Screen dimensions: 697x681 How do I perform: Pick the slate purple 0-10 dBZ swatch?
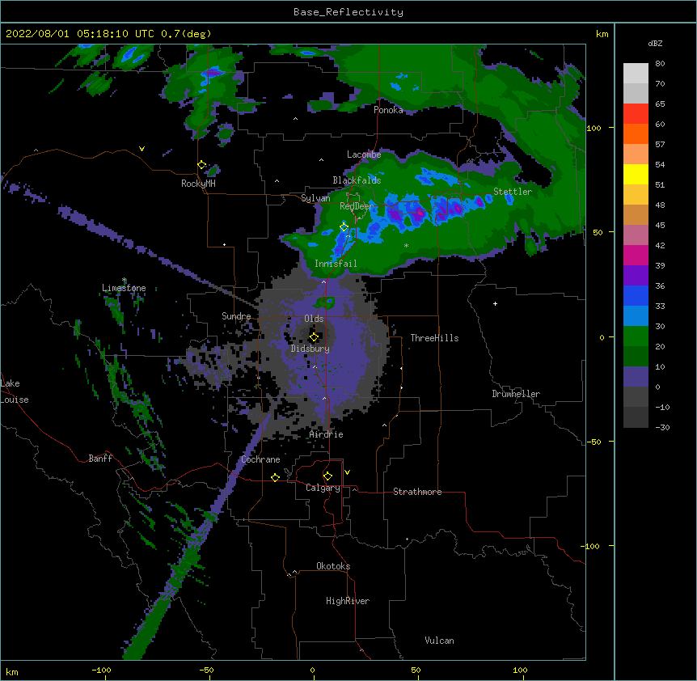pyautogui.click(x=636, y=377)
